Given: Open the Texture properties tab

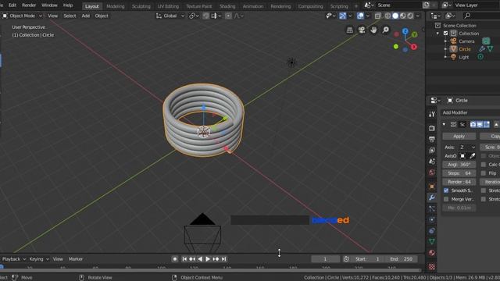Looking at the screenshot, I should pos(432,266).
